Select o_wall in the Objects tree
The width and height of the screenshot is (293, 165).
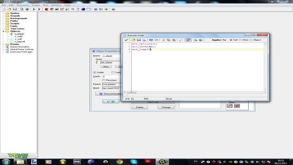[x=18, y=39]
